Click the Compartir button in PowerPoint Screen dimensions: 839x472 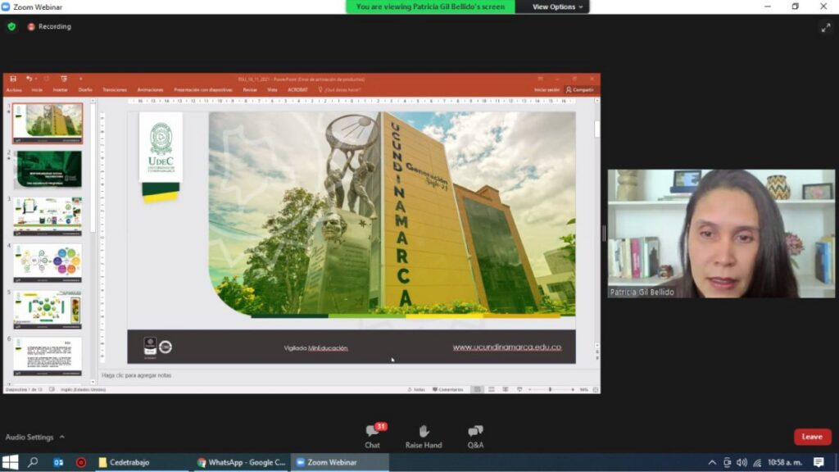click(x=580, y=90)
